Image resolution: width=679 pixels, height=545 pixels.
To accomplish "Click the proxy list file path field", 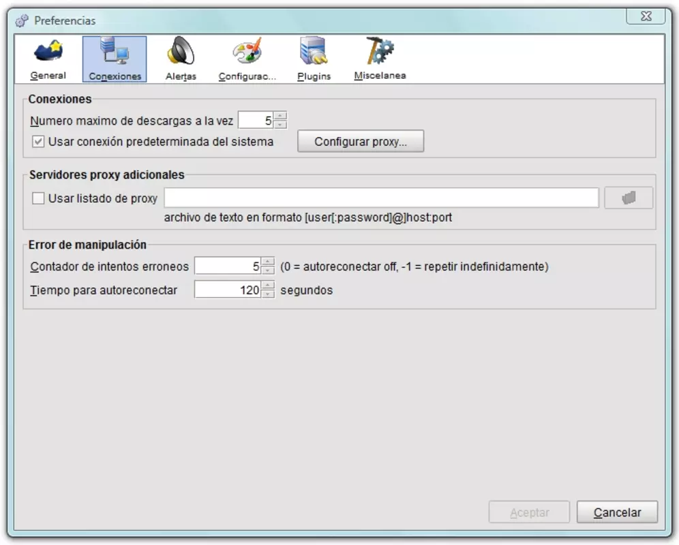I will (x=382, y=198).
